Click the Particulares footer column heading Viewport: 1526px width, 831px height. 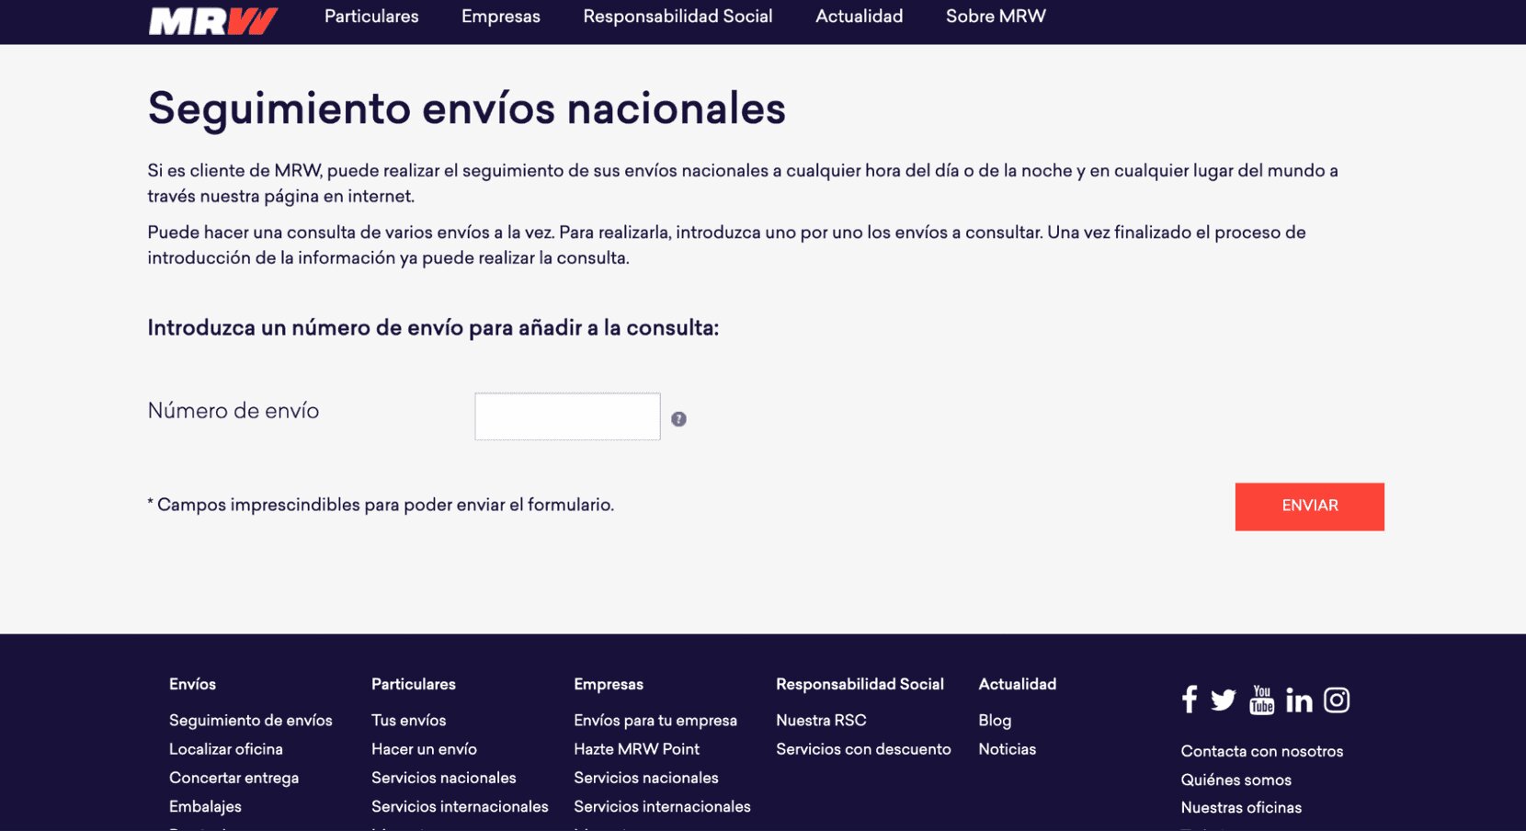414,684
